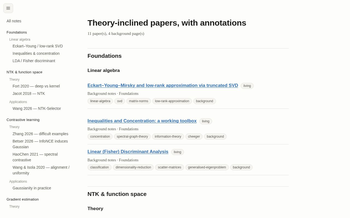
Task: Select the matrix-norms tag
Action: tap(139, 101)
